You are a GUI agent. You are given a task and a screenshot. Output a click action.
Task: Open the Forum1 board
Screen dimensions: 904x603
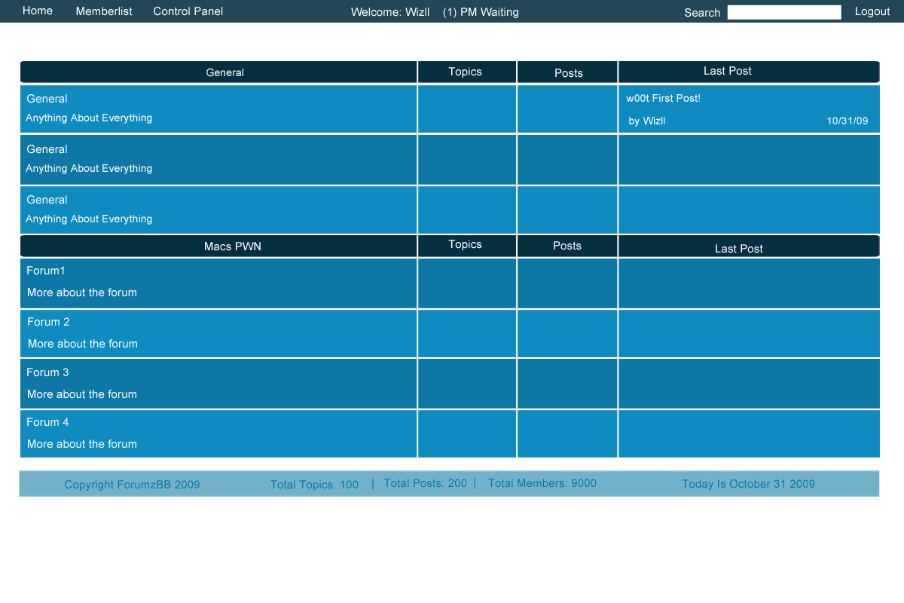pos(46,271)
